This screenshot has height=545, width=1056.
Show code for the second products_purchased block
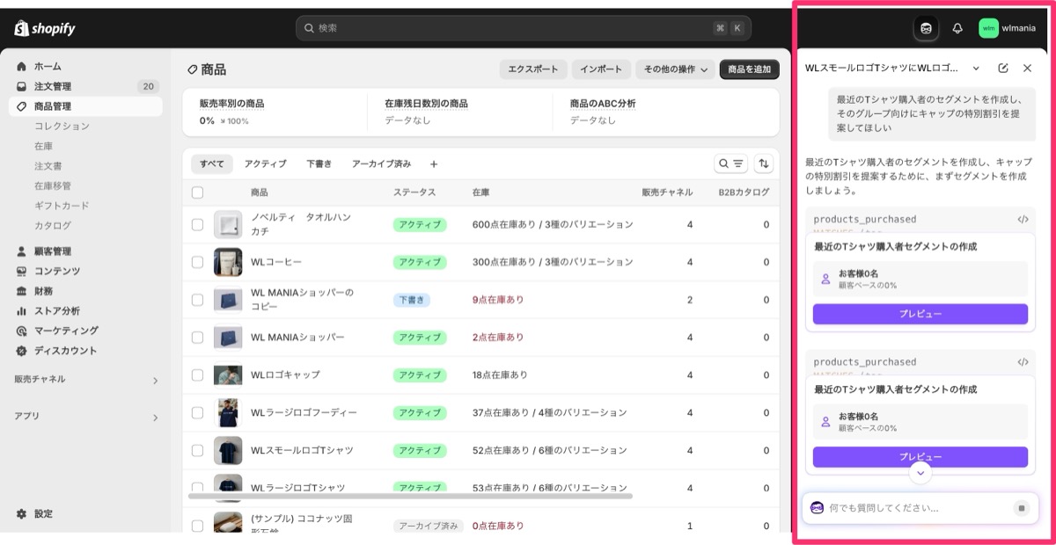(1023, 362)
